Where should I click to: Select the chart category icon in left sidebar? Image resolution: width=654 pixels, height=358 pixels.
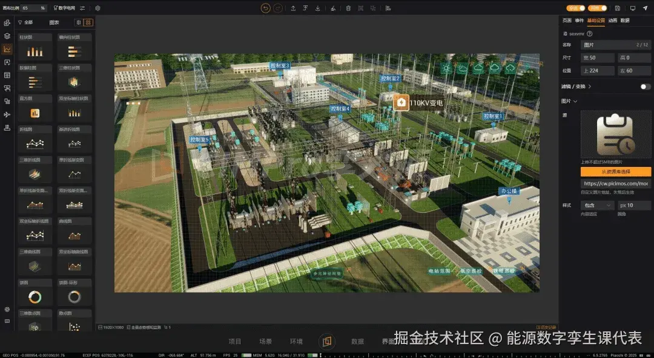7,49
